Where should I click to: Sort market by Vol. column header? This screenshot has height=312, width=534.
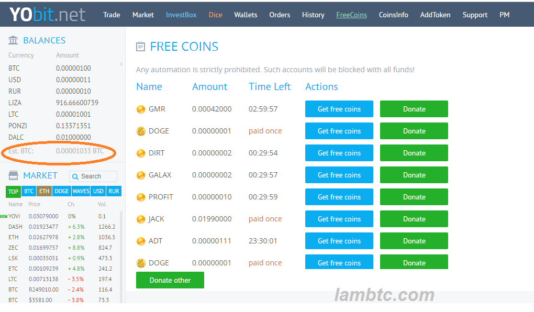point(102,204)
